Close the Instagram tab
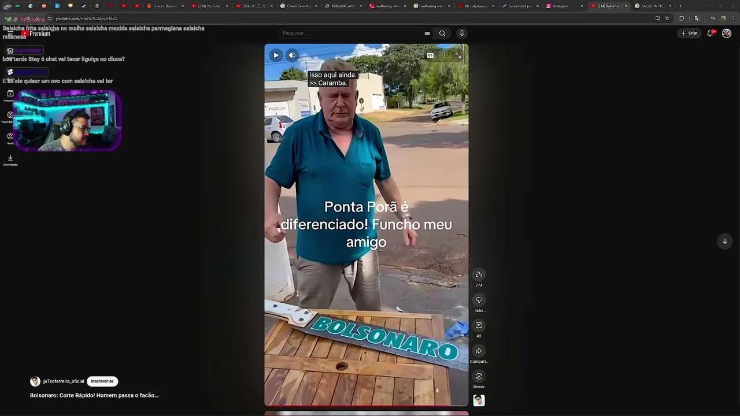Screen dimensions: 740x416 pos(582,6)
